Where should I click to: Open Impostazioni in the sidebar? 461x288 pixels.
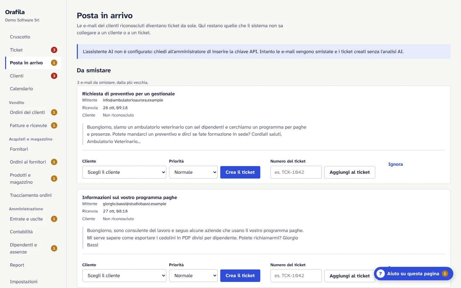tap(33, 282)
